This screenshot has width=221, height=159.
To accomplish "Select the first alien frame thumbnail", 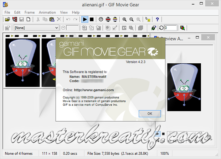I will [22, 63].
